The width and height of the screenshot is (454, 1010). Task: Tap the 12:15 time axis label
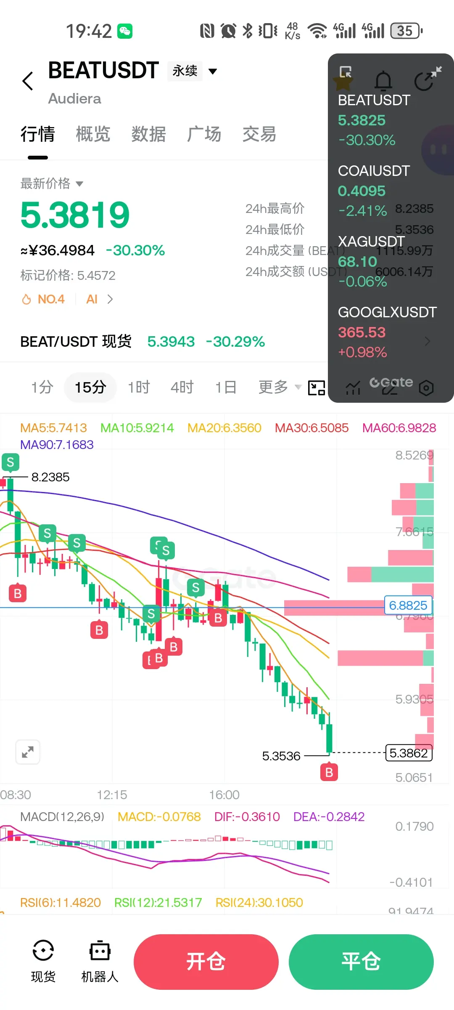coord(112,795)
